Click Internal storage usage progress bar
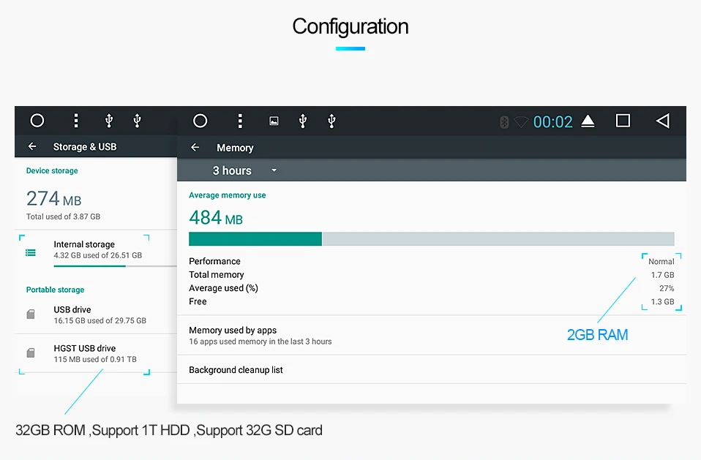The height and width of the screenshot is (460, 701). (x=116, y=266)
